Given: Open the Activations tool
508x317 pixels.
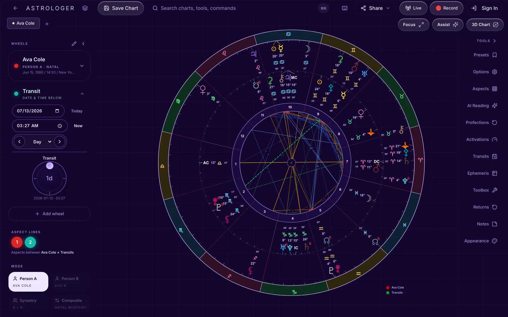Looking at the screenshot, I should (482, 139).
